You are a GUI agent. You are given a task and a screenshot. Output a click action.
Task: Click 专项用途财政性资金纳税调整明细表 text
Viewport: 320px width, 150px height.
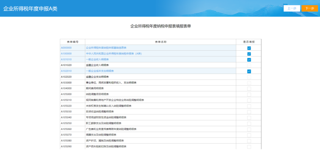click(x=106, y=118)
